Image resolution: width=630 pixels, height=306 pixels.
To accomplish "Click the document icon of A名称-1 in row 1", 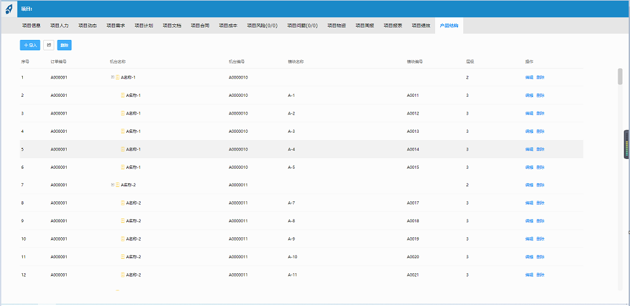I will pos(118,77).
